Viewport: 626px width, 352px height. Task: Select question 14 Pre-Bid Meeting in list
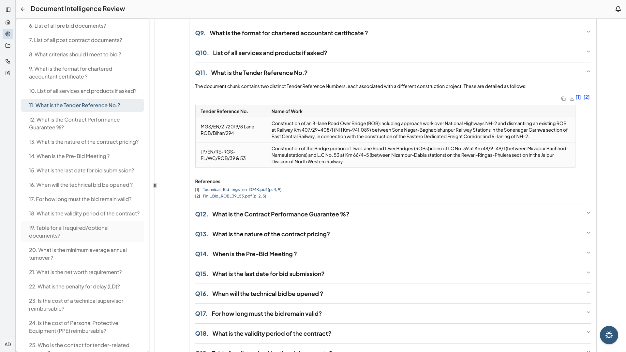[x=69, y=156]
